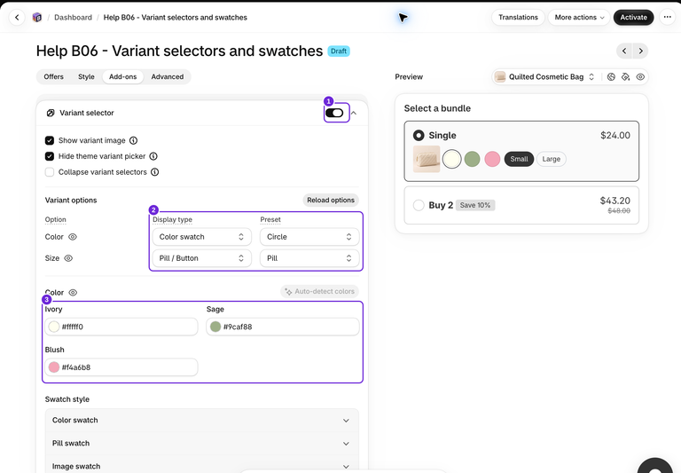Select the Small size pill in preview
The image size is (681, 473).
519,159
